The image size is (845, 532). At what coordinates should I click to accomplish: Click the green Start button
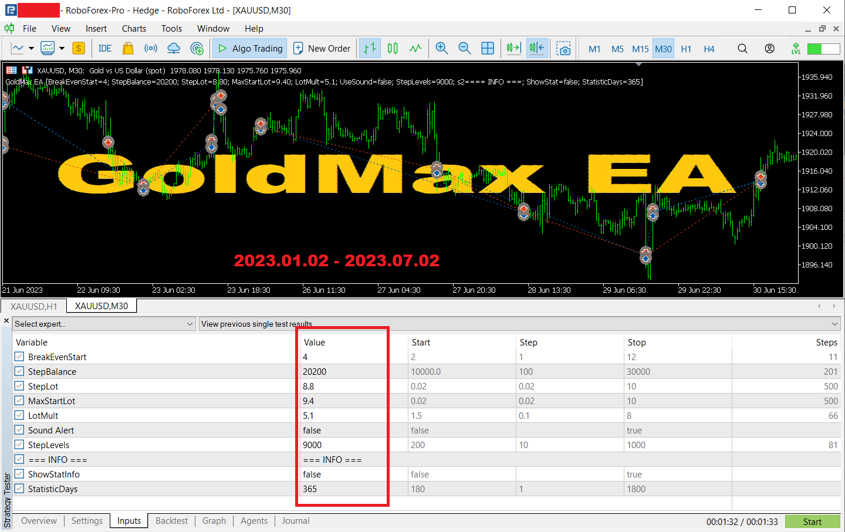[x=813, y=521]
